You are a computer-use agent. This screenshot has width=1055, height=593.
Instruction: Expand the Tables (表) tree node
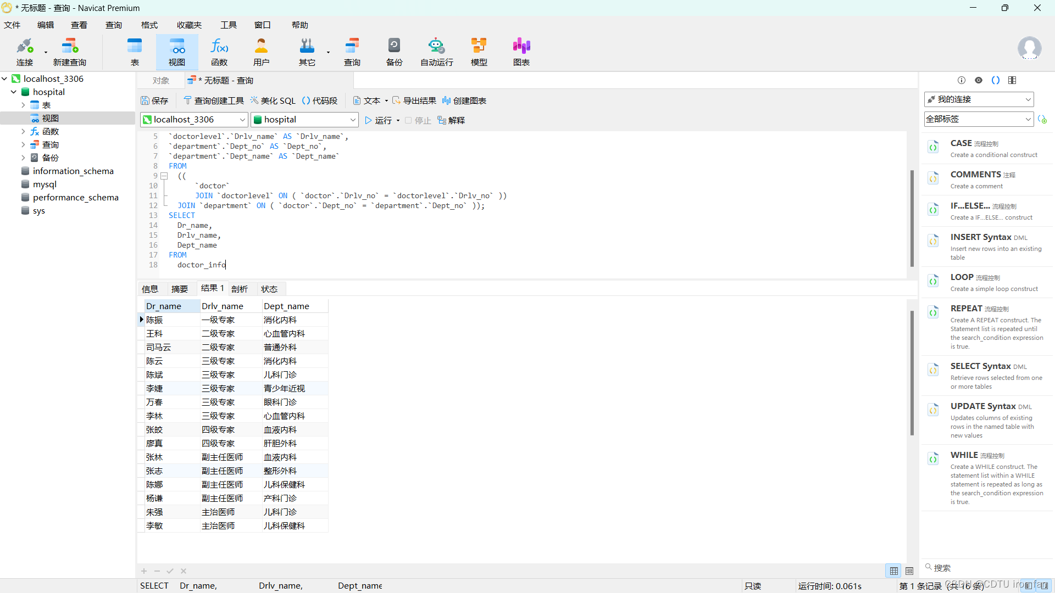pyautogui.click(x=23, y=105)
